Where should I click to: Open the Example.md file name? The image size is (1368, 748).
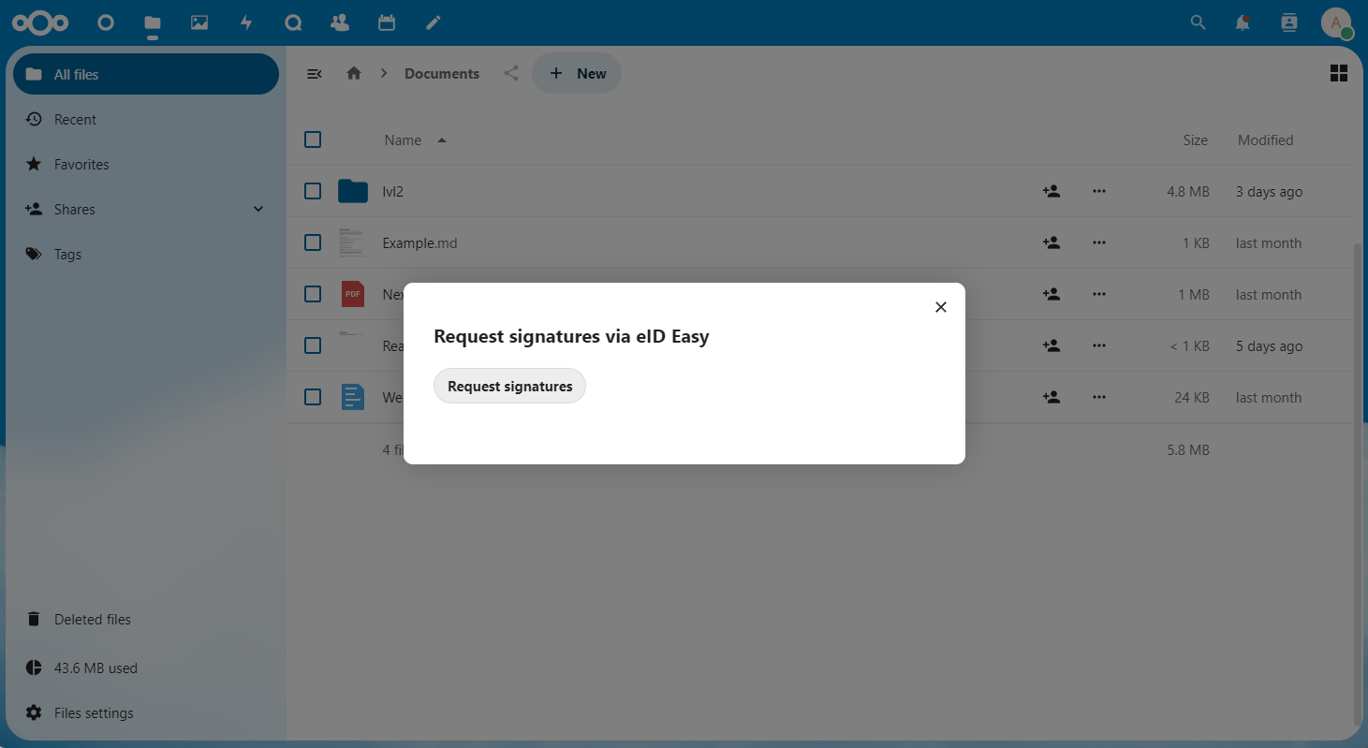tap(419, 242)
